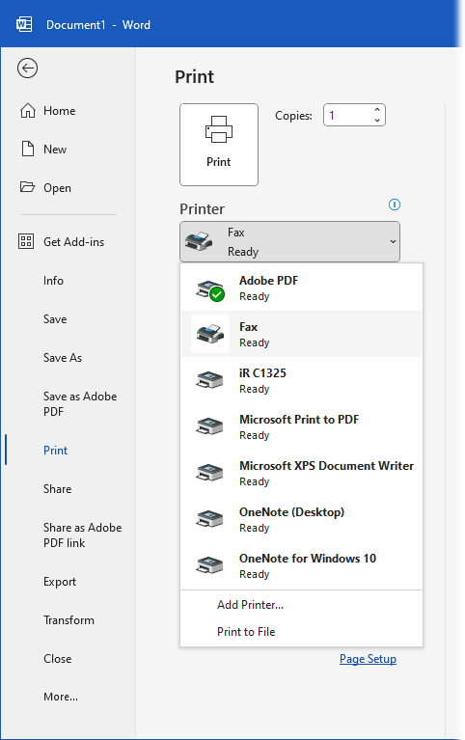Click the back arrow circle icon
The height and width of the screenshot is (740, 465).
27,68
